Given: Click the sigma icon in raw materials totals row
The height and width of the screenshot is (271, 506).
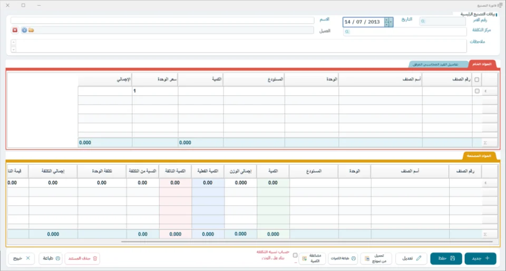Looking at the screenshot, I should tap(485, 143).
